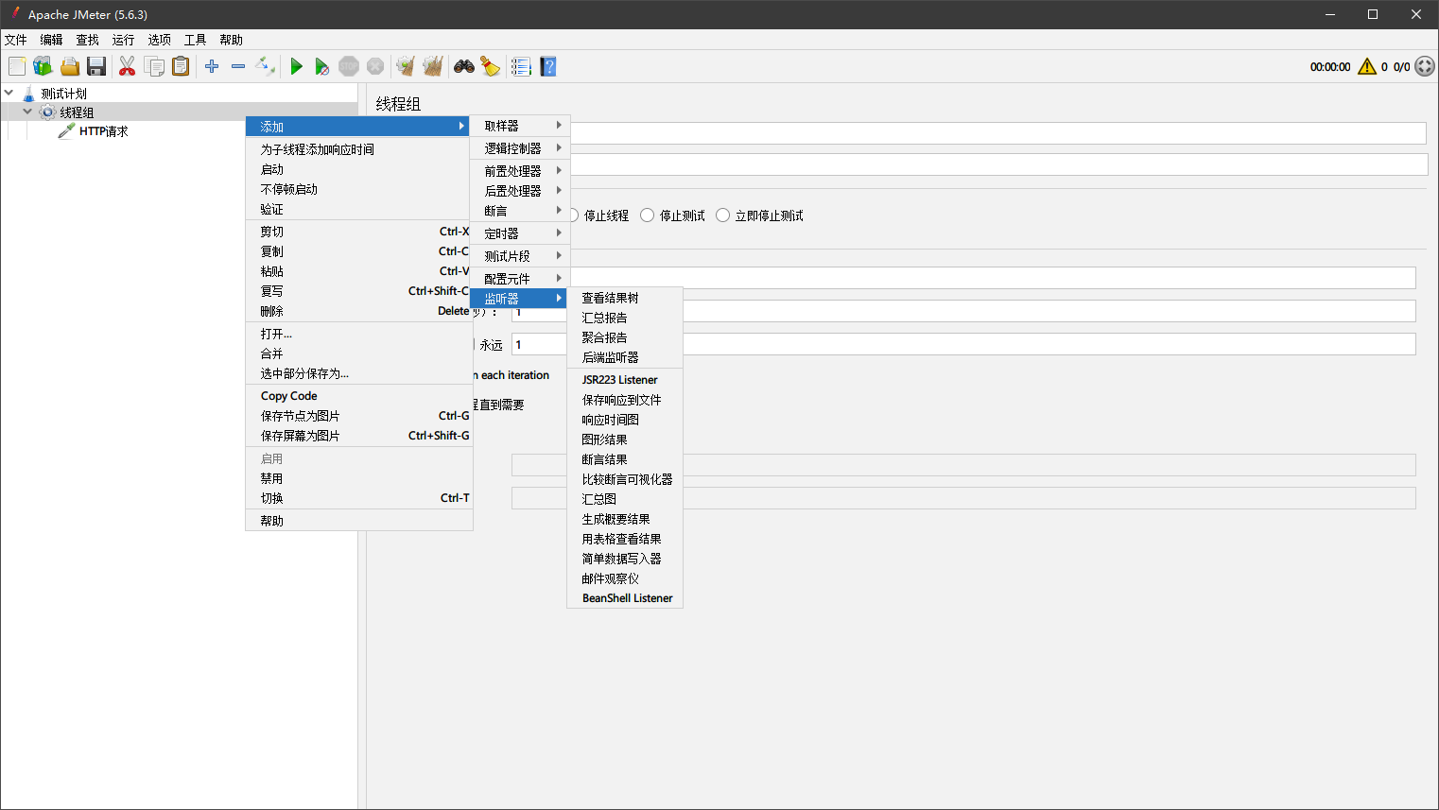Click the Clear All double broom icon
Viewport: 1439px width, 810px height.
point(433,66)
